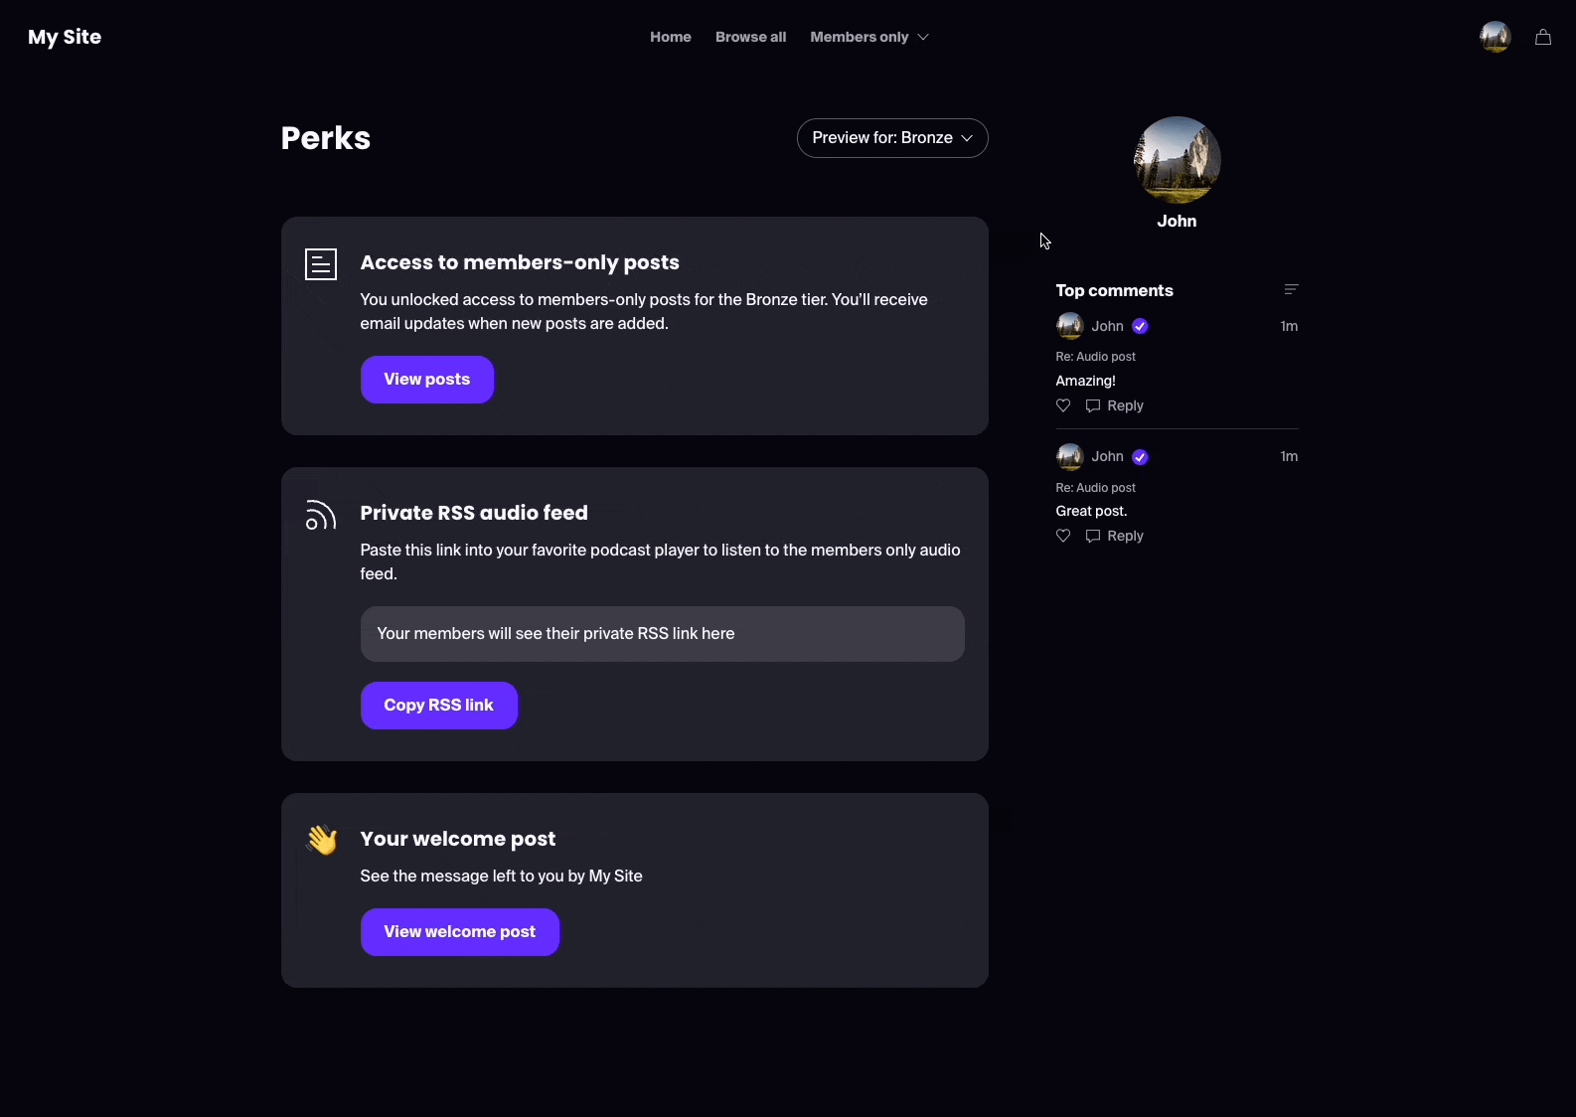Click the private RSS link placeholder field
Screen dimensions: 1576x1117
click(662, 634)
